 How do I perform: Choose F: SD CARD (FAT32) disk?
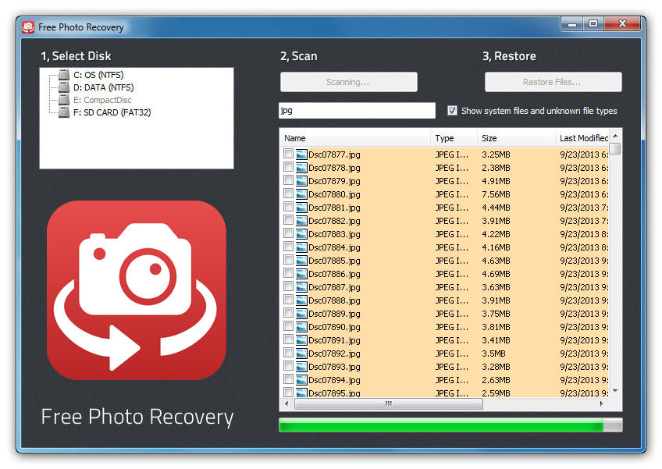(x=112, y=112)
